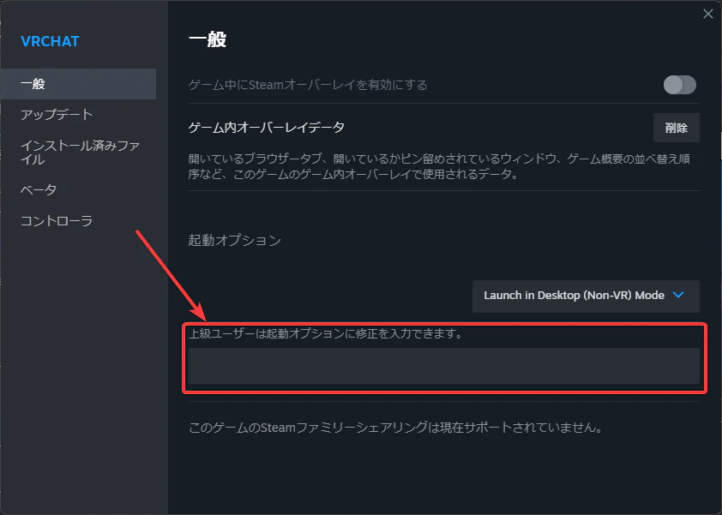Click the ゲーム中にSteamオーバーレイを有効にする label
This screenshot has width=722, height=515.
coord(308,85)
